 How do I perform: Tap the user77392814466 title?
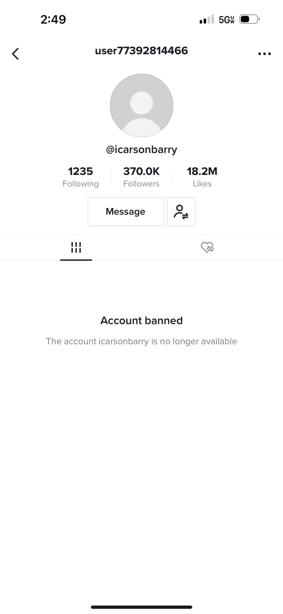(141, 51)
